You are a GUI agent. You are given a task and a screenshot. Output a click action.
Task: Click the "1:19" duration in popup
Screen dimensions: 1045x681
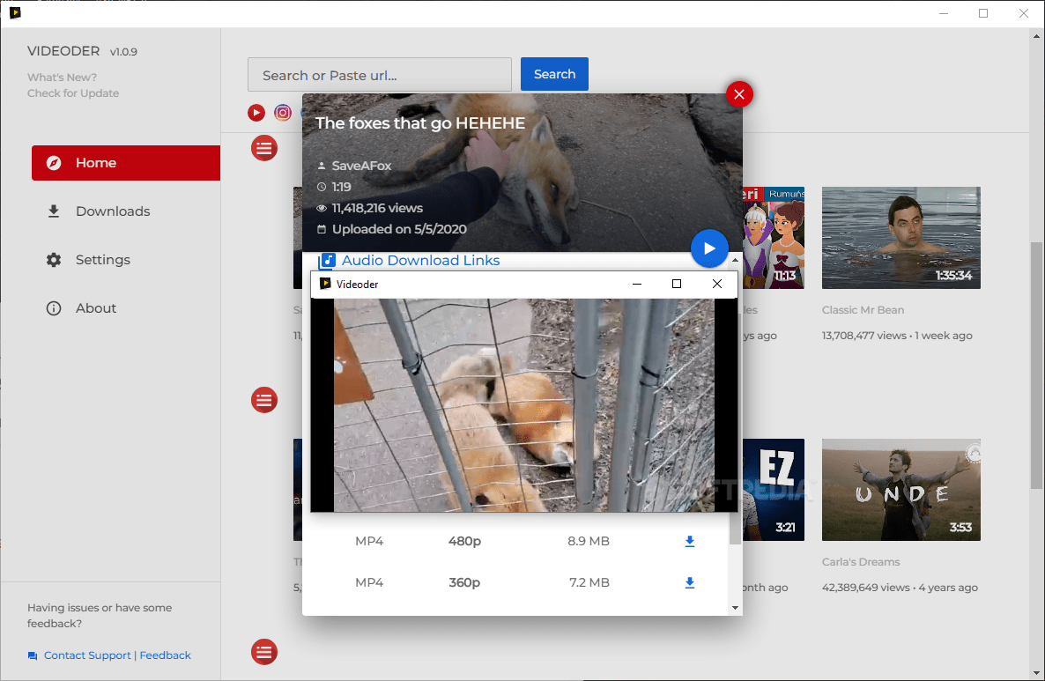pyautogui.click(x=341, y=188)
